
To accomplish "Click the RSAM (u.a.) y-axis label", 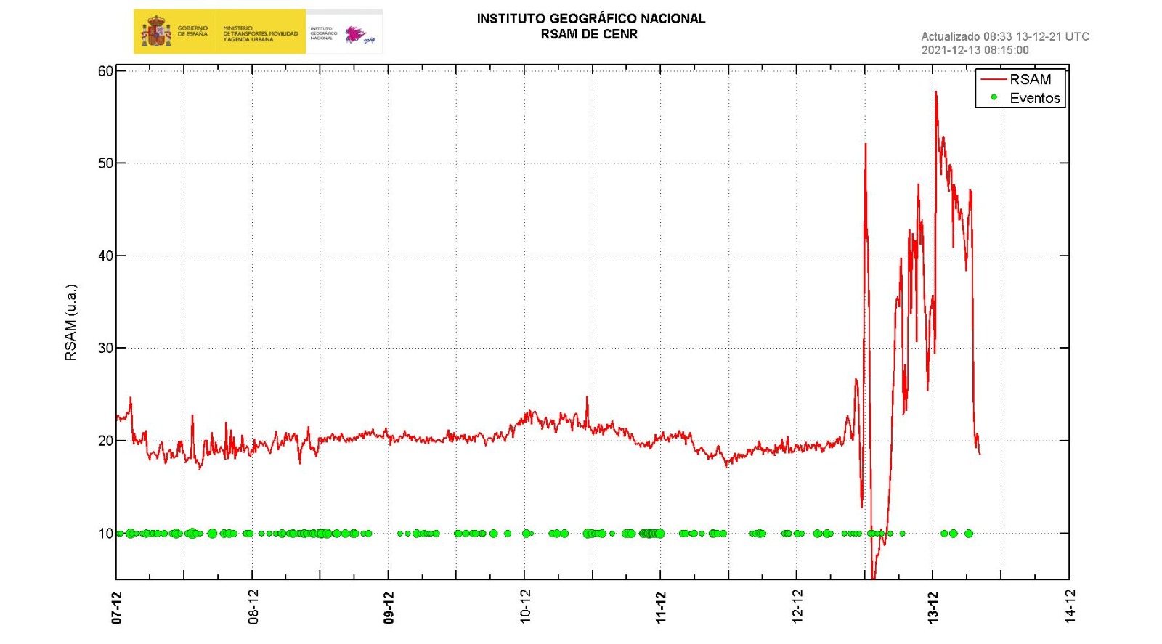I will (x=70, y=322).
